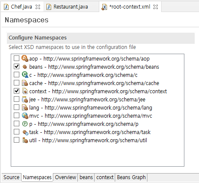Enable the mvc namespace checkbox
The width and height of the screenshot is (199, 183).
tap(16, 116)
